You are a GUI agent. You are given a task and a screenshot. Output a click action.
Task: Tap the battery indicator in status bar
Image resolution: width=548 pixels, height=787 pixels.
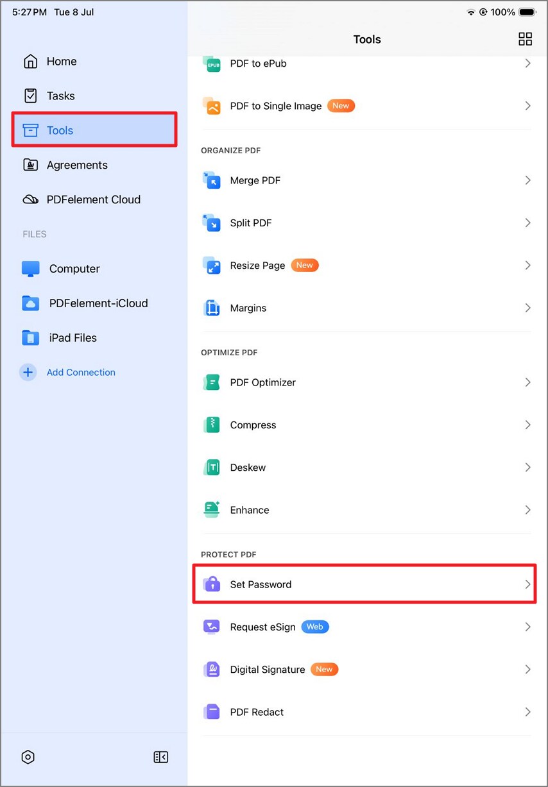[x=527, y=12]
